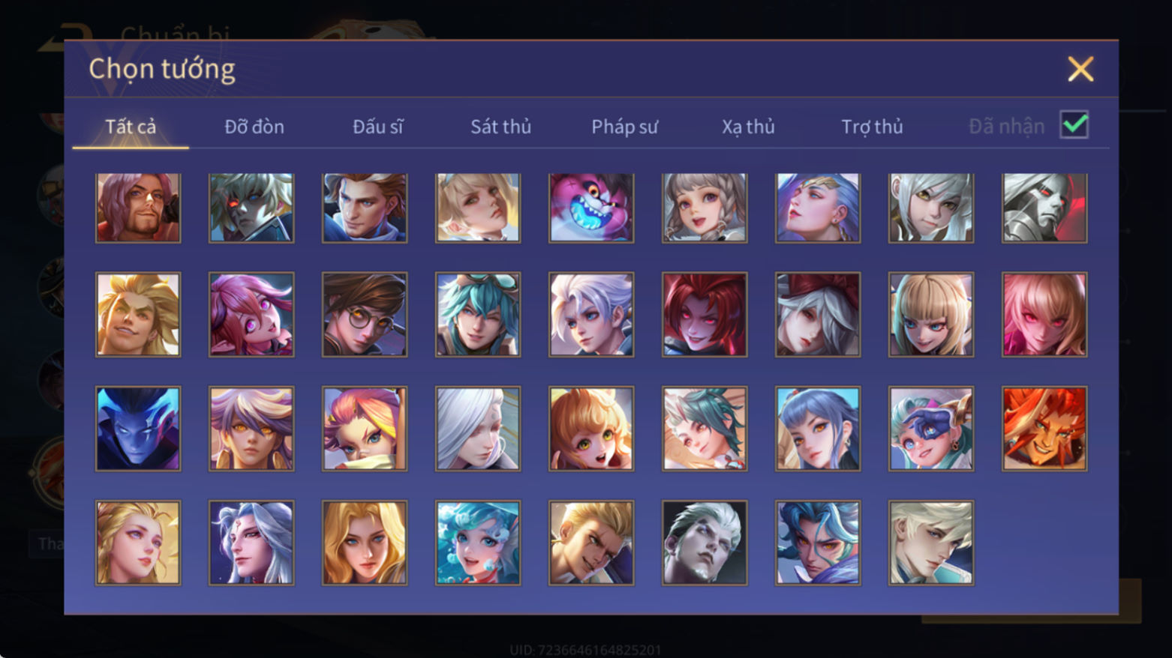Screen dimensions: 1172x658
Task: Select the golden spiky-haired smiling hero
Action: point(138,314)
